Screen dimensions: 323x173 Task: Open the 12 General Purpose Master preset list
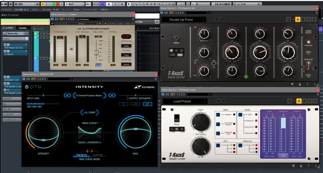coord(90,95)
